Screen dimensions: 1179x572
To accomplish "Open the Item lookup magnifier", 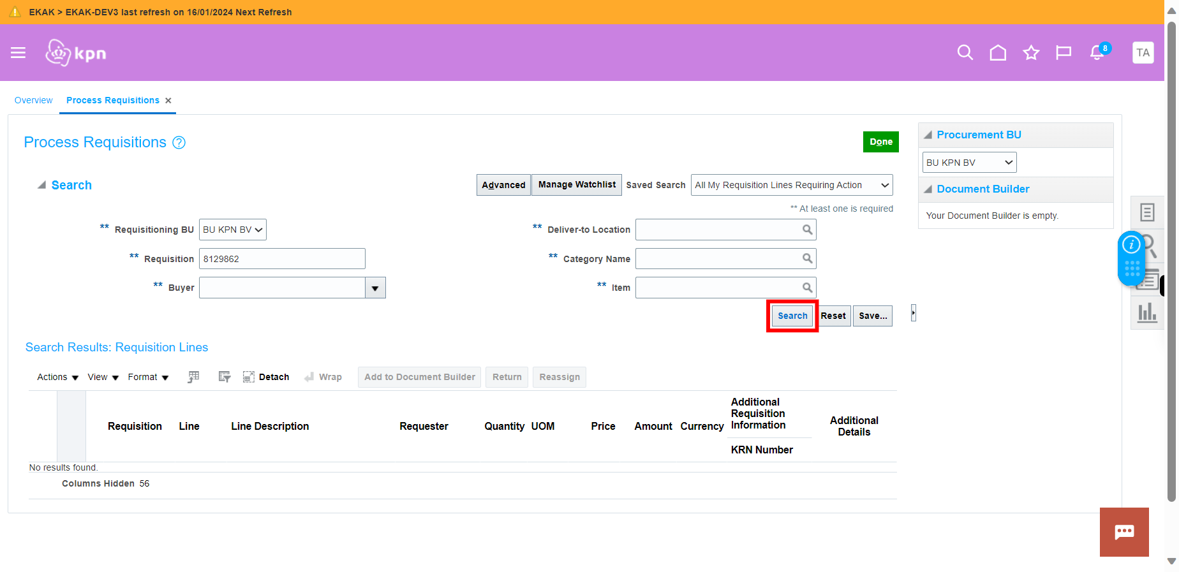I will pyautogui.click(x=807, y=288).
